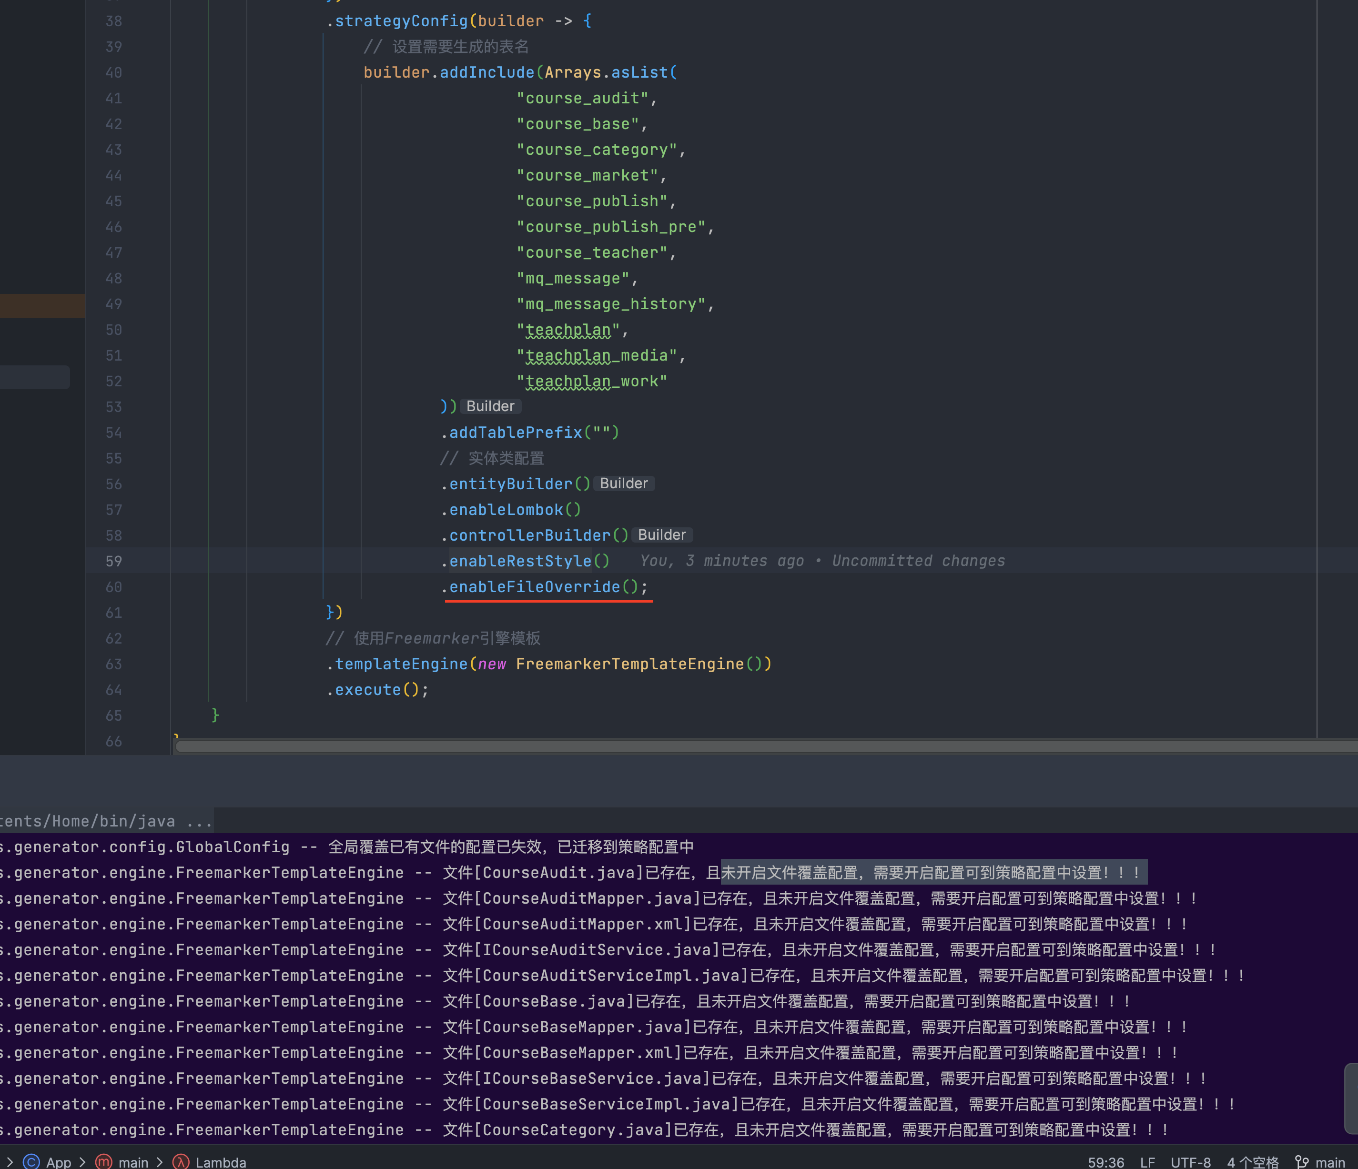Click the Builder inlay hint after controllerBuilder()
The image size is (1358, 1169).
(661, 535)
